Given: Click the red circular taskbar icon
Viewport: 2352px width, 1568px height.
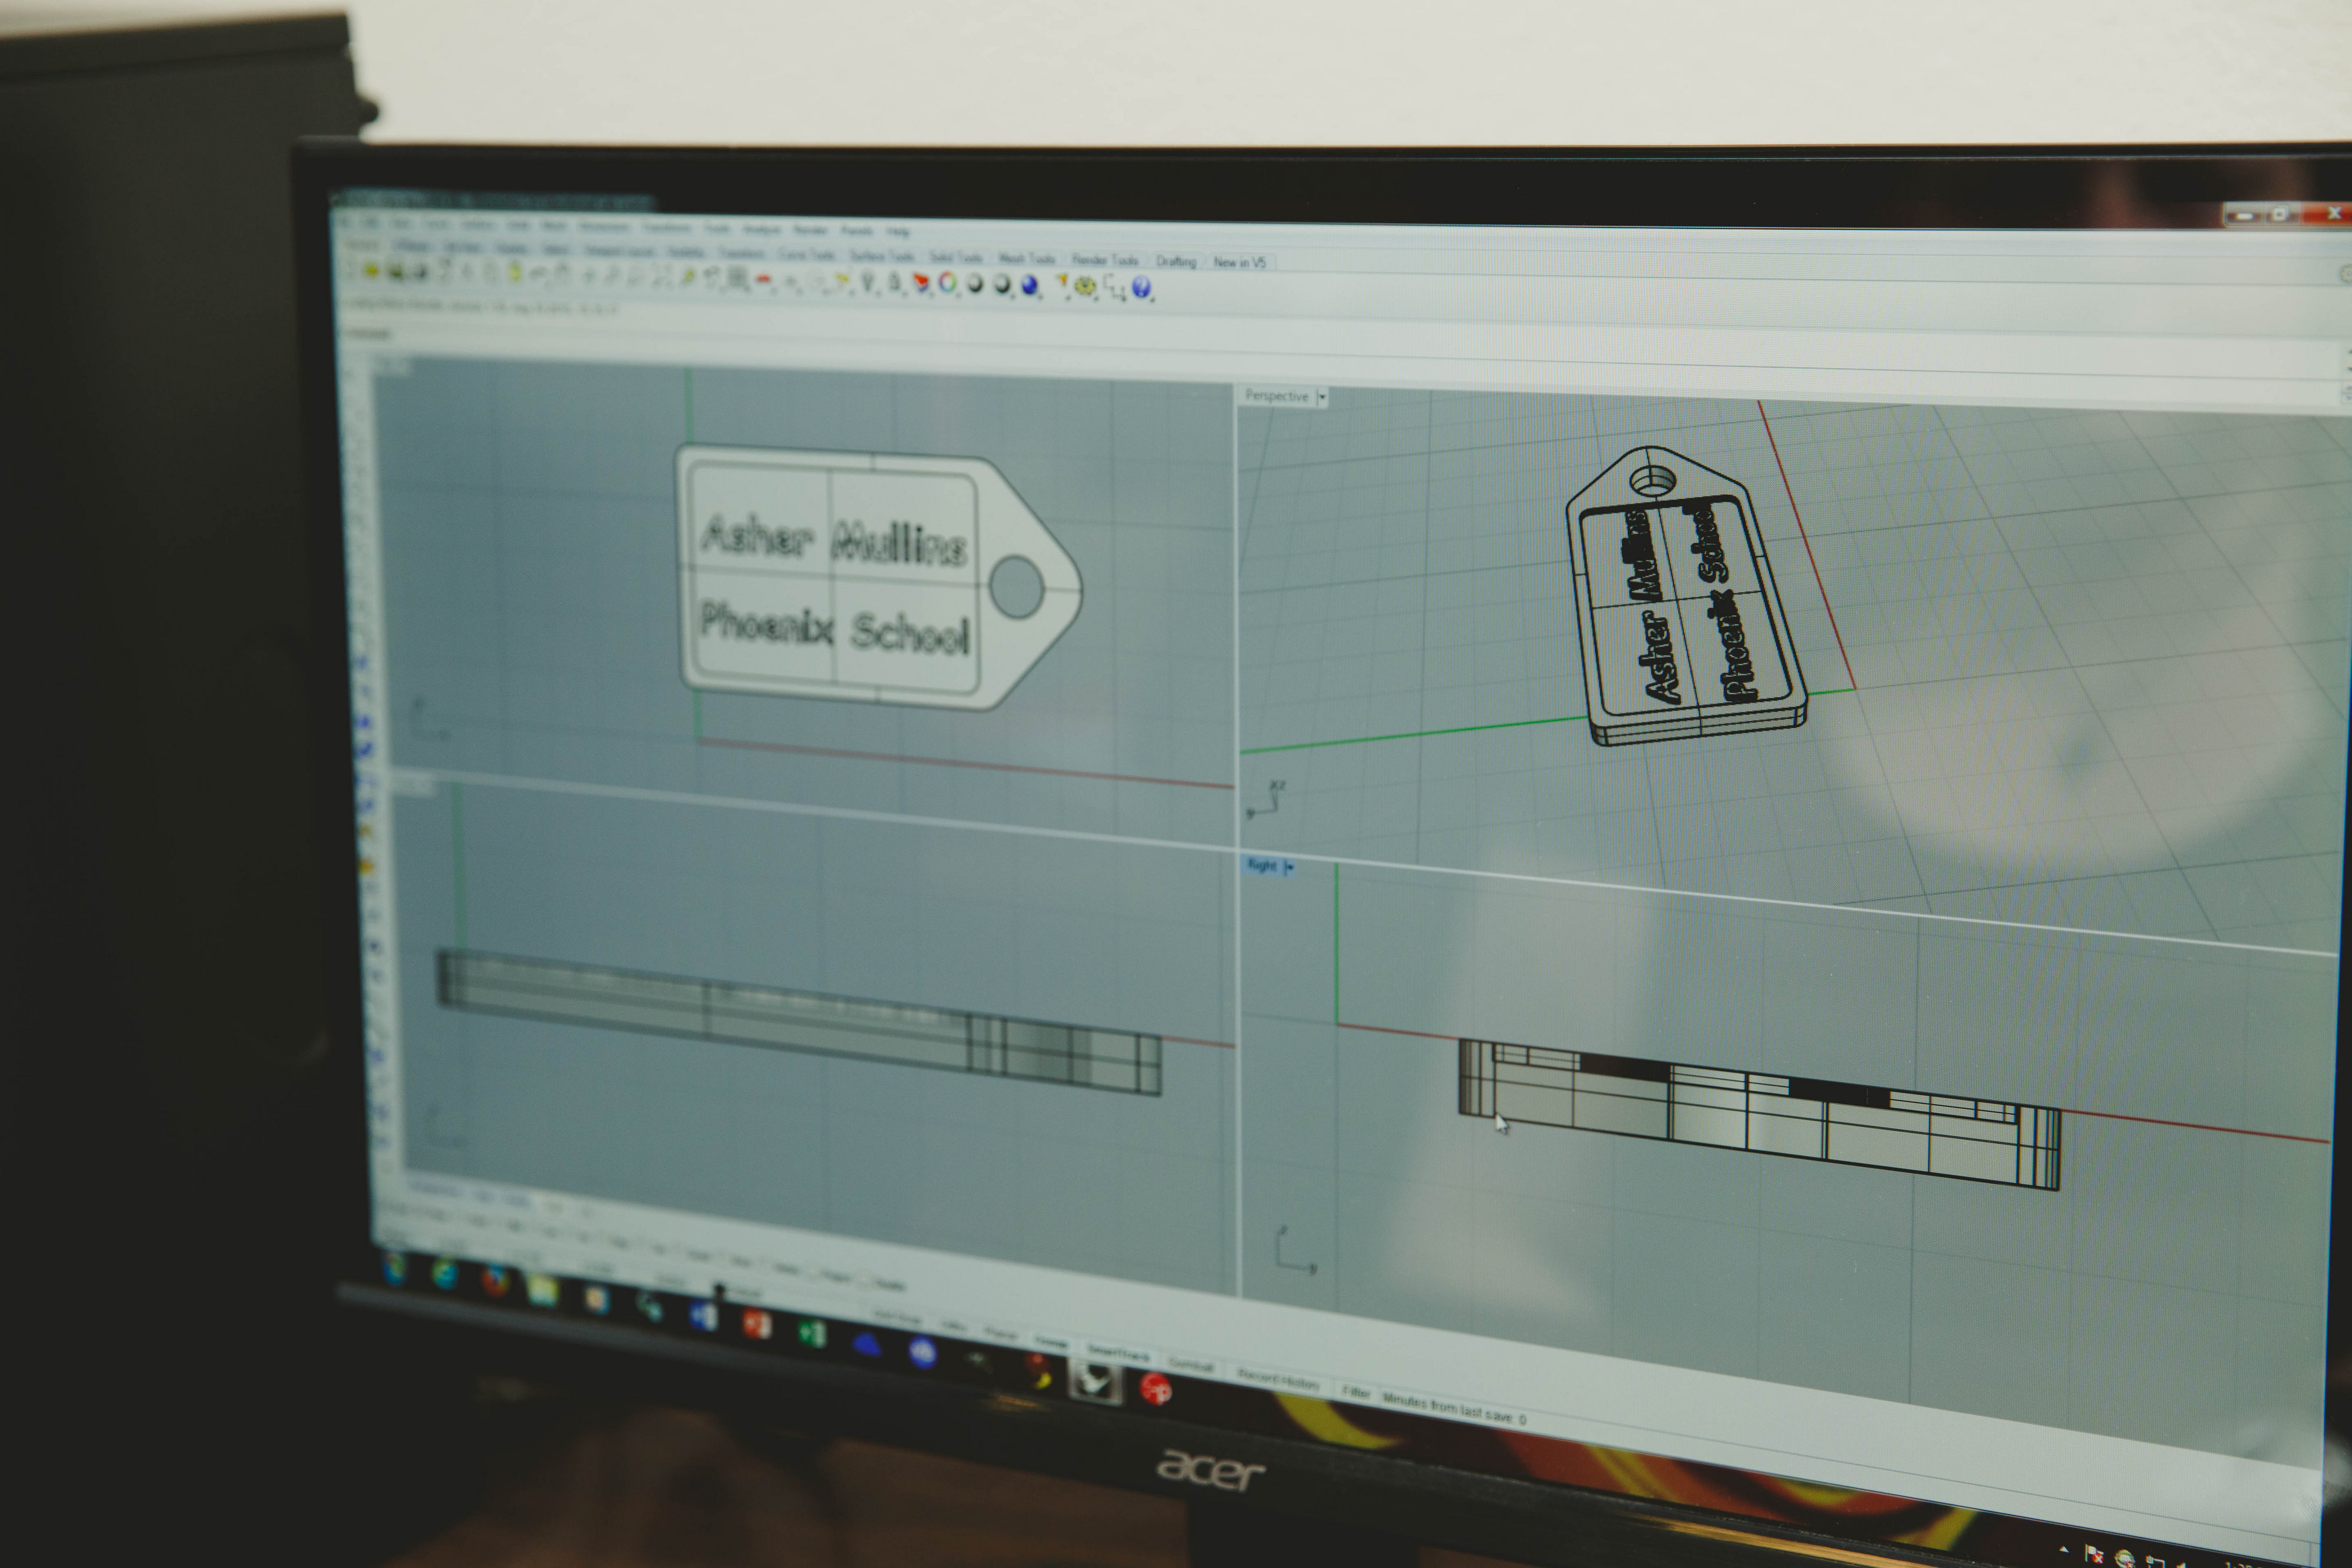Looking at the screenshot, I should click(x=1155, y=1388).
